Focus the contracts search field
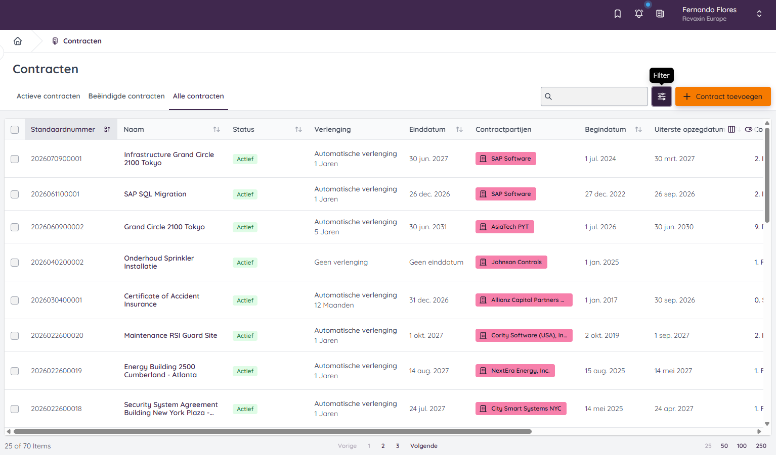This screenshot has height=455, width=776. point(594,96)
